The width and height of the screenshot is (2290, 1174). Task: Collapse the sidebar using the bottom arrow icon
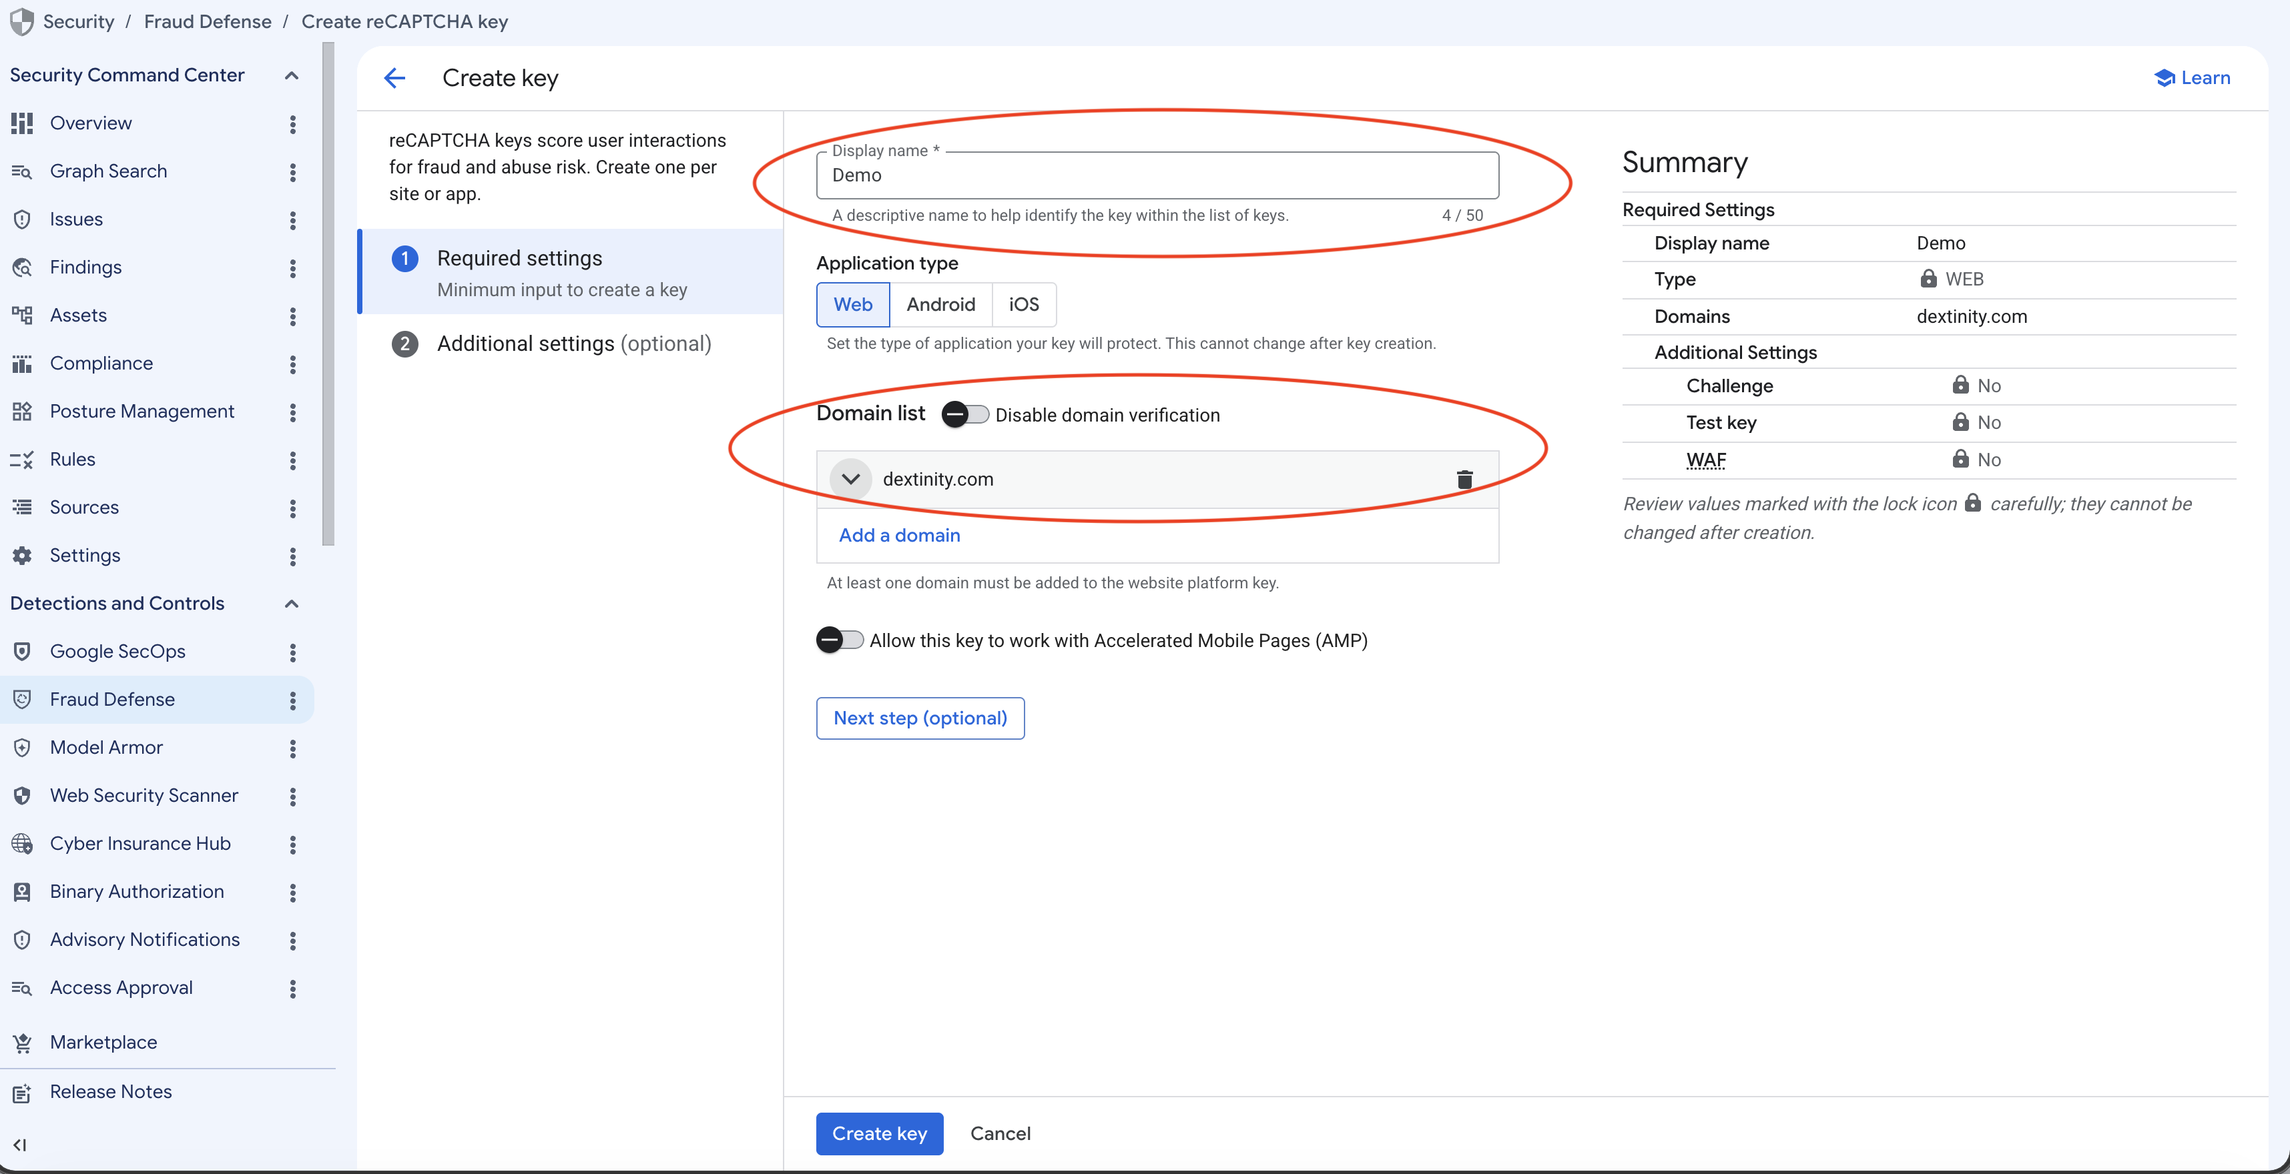click(19, 1145)
